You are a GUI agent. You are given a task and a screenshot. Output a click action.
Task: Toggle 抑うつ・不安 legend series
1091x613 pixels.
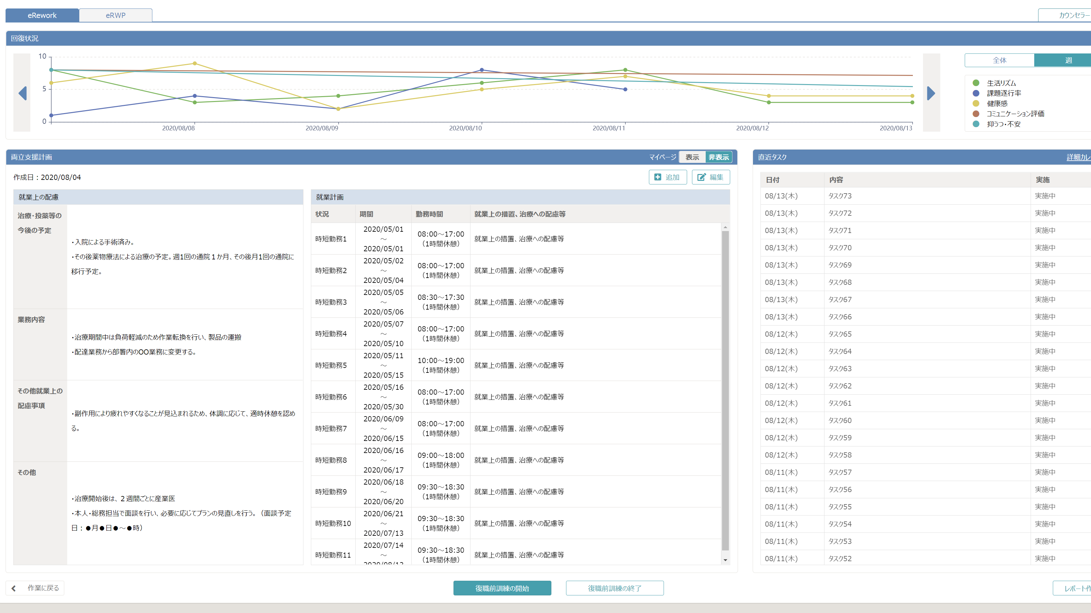(x=996, y=124)
